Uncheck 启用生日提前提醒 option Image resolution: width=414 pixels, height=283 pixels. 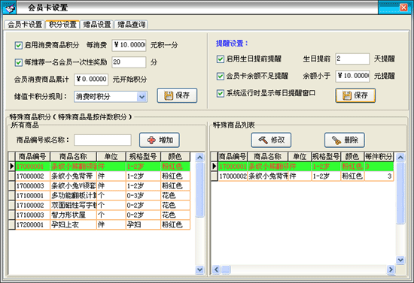(221, 59)
